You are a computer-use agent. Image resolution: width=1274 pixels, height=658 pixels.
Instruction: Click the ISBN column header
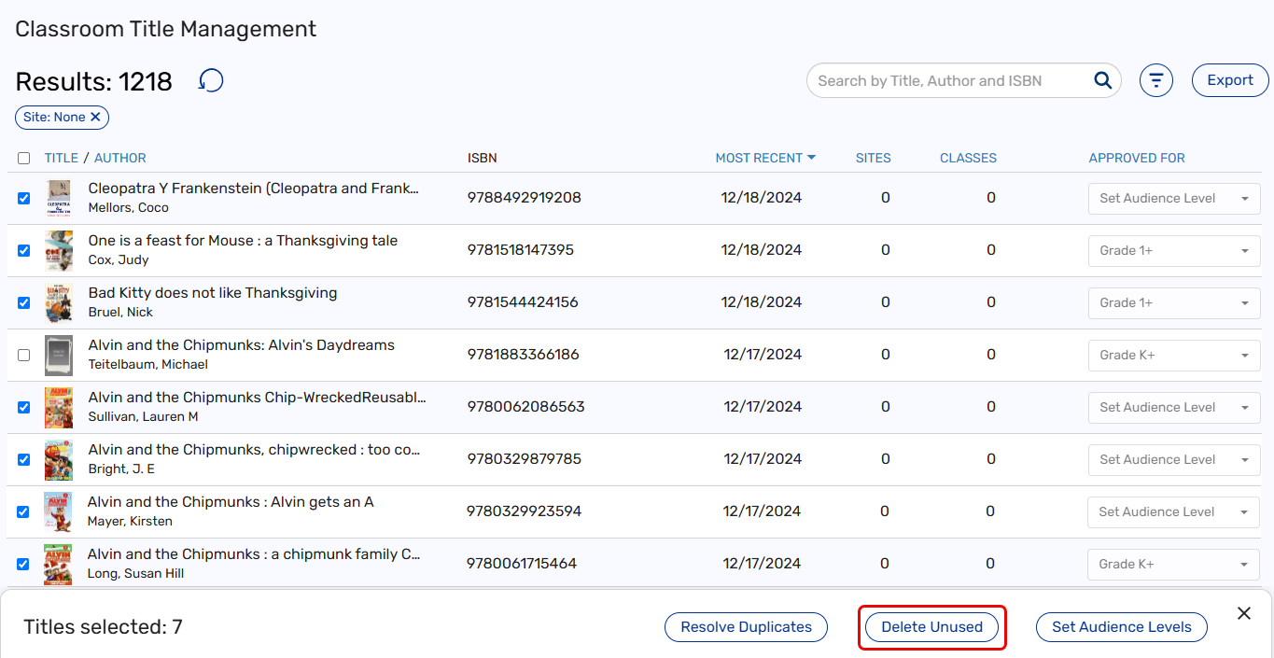483,158
